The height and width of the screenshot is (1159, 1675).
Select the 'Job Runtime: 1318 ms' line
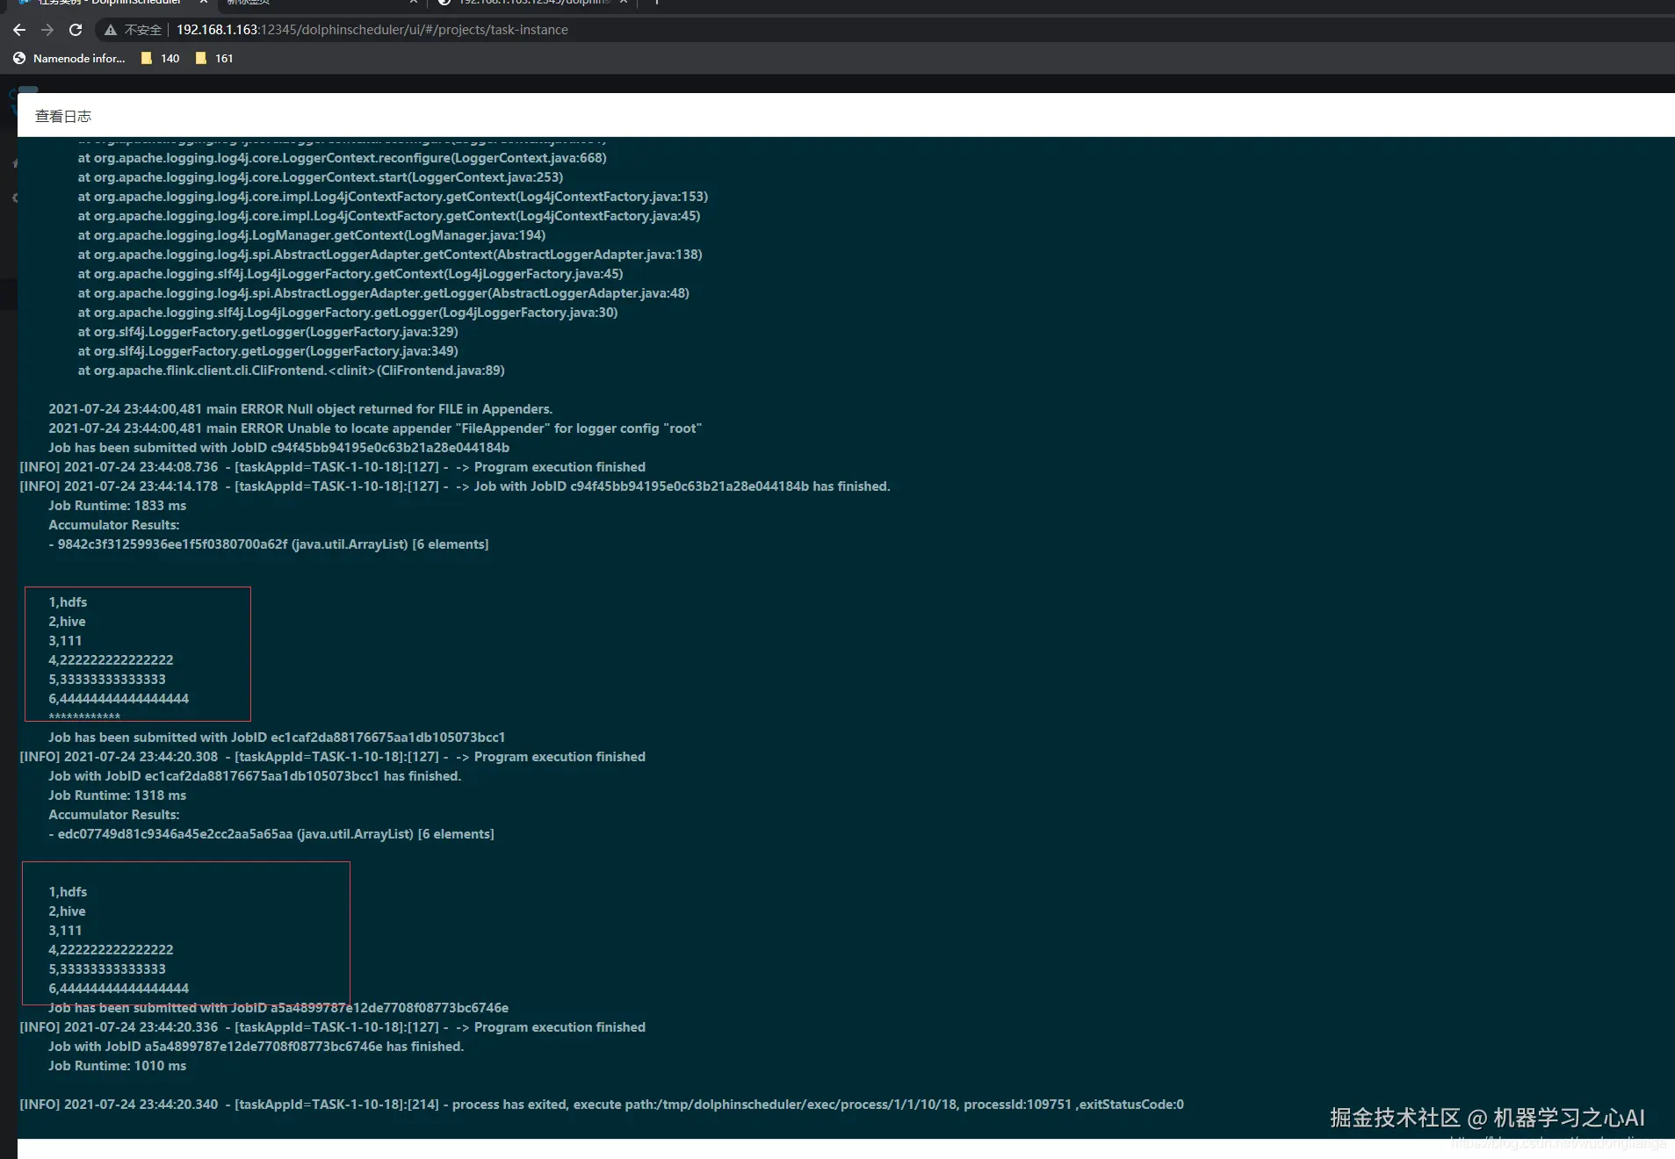[x=118, y=795]
